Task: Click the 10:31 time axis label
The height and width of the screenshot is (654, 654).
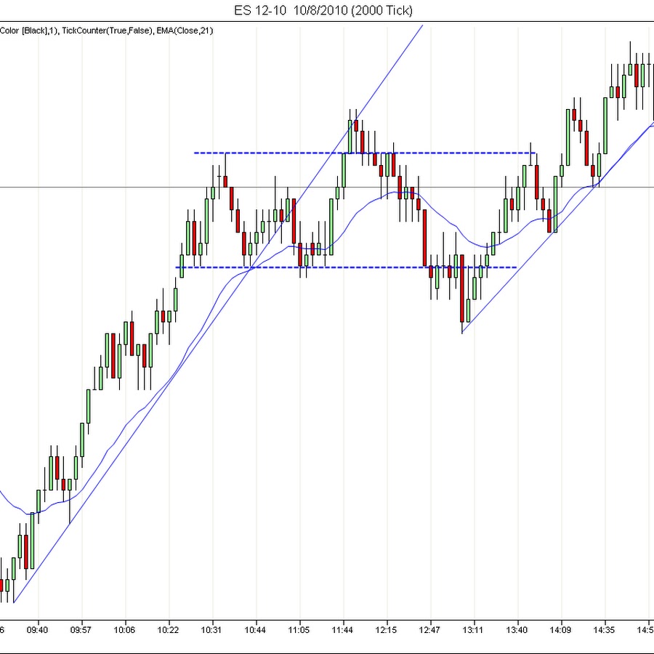Action: tap(212, 630)
